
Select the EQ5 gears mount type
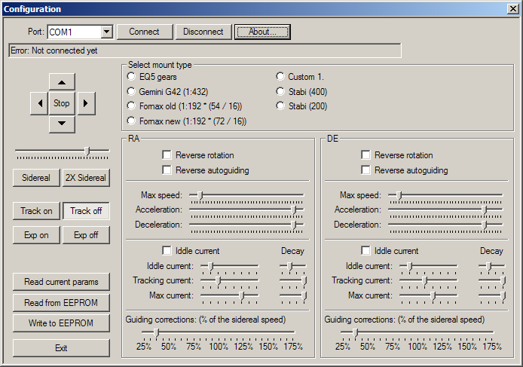(x=131, y=77)
